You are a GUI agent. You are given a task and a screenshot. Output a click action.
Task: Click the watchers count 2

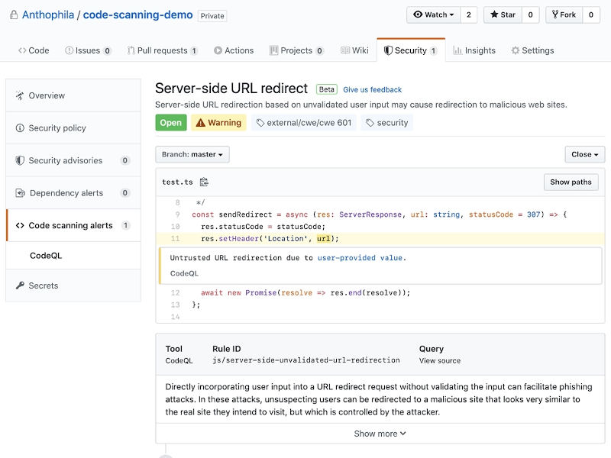(469, 15)
